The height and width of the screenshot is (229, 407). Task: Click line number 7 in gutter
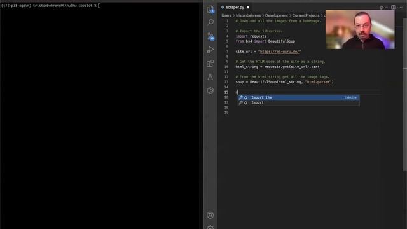pos(227,52)
